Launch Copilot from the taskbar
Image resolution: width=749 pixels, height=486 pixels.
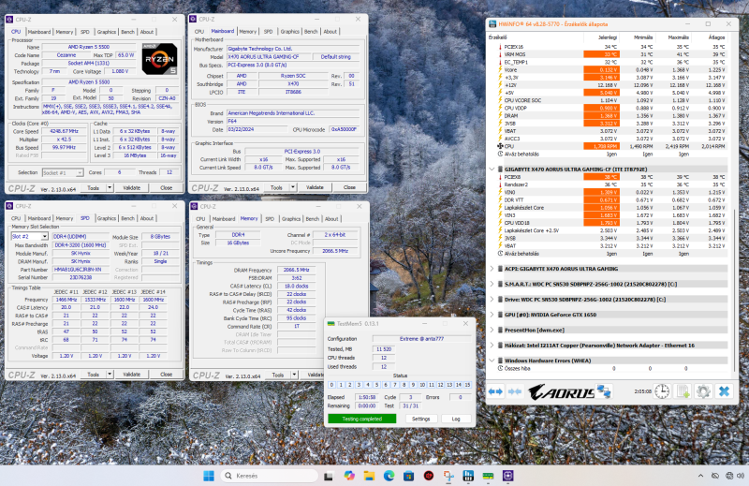[x=349, y=476]
